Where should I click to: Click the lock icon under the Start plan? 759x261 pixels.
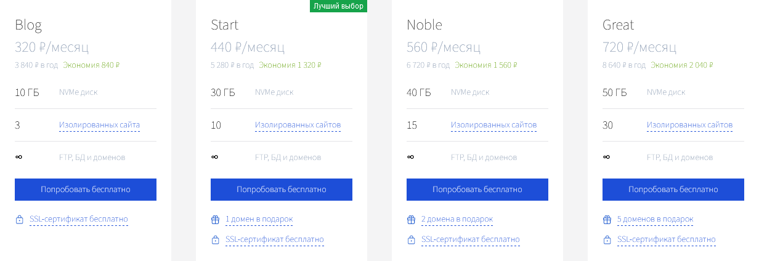click(215, 239)
